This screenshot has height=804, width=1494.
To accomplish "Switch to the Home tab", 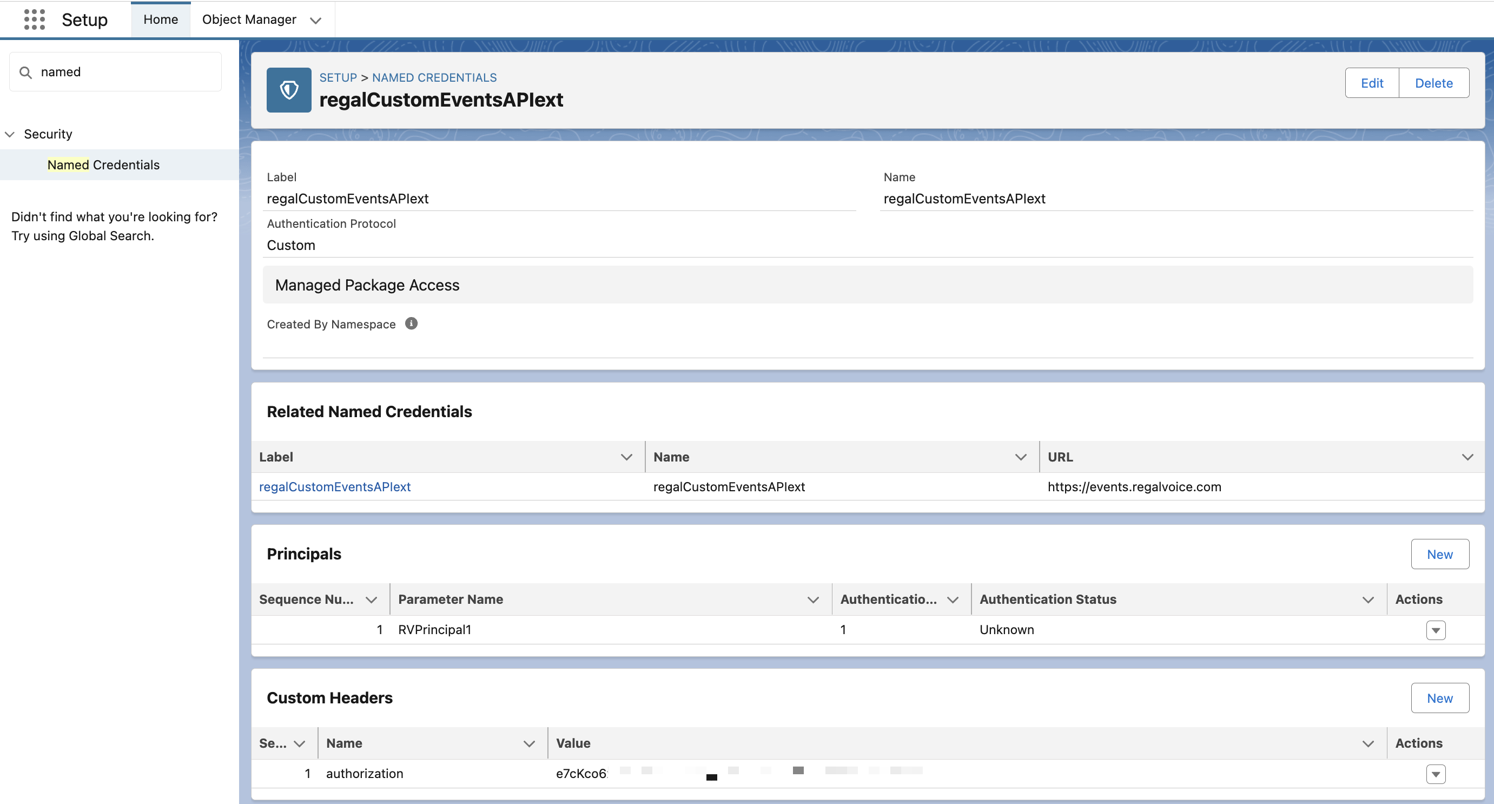I will click(x=161, y=19).
